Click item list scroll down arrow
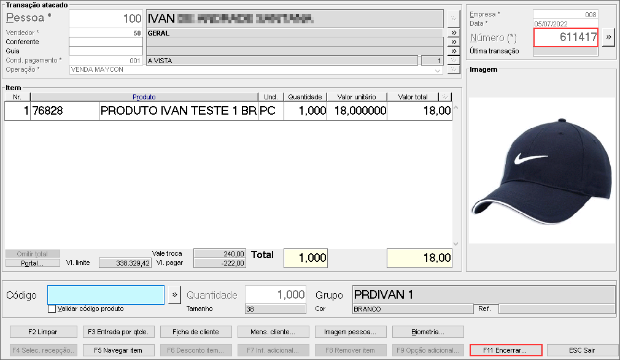620x360 pixels. tap(456, 244)
